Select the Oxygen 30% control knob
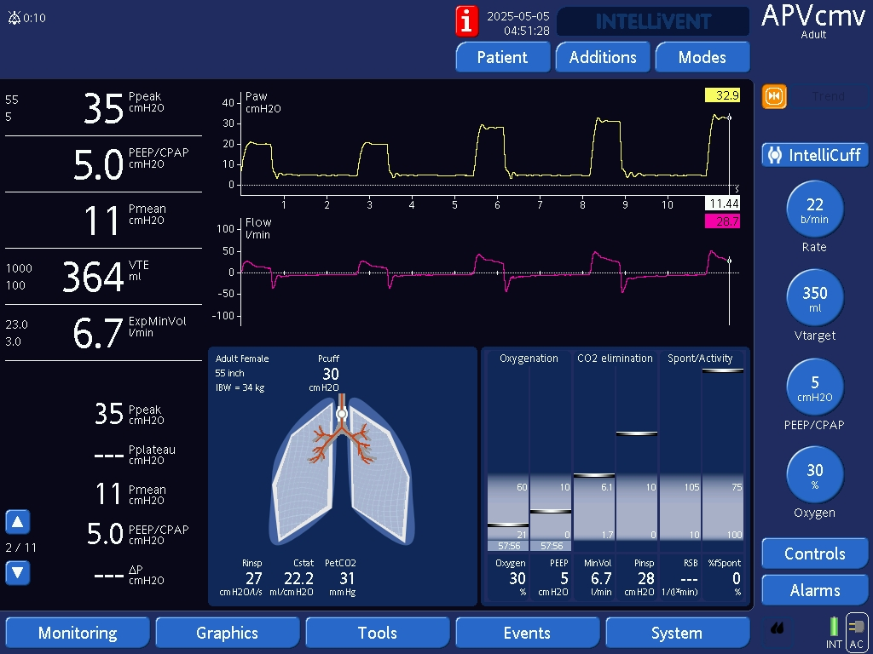The image size is (873, 654). 815,475
